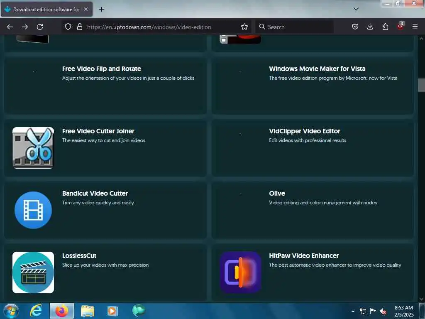Go back to the previous page
The height and width of the screenshot is (319, 425).
(10, 27)
